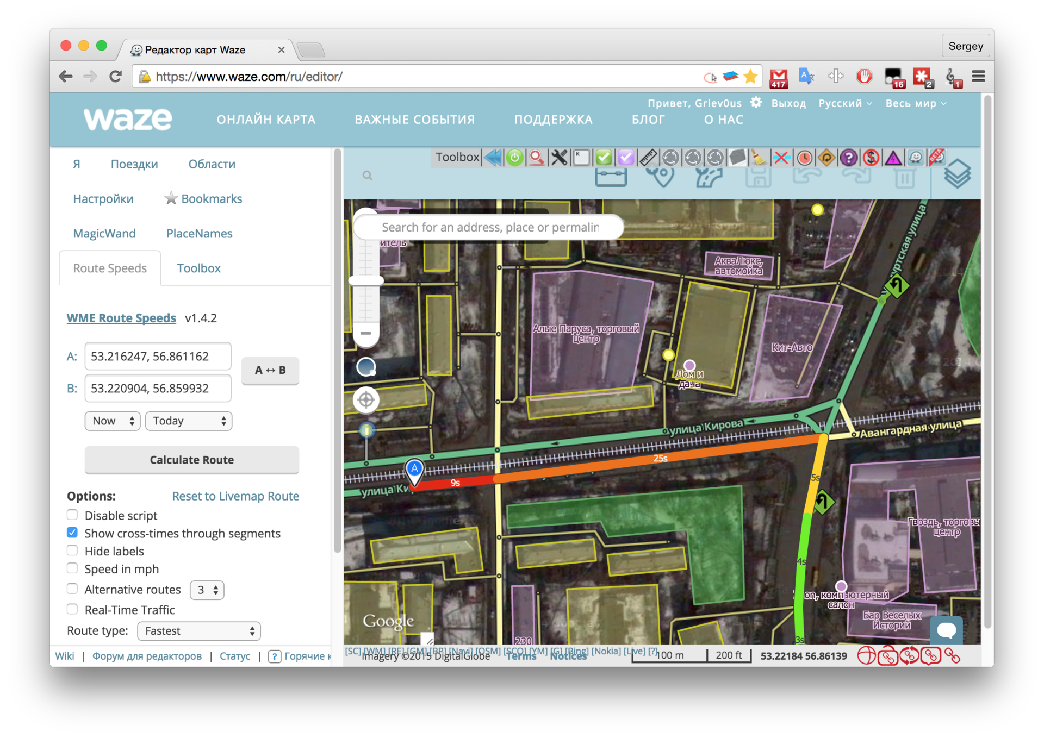1044x738 pixels.
Task: Click the purple checkmark Toolbox icon
Action: point(626,158)
